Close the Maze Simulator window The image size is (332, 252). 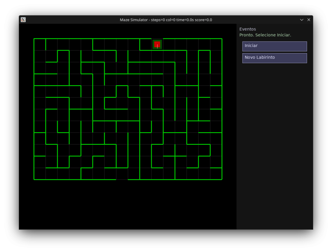point(309,20)
